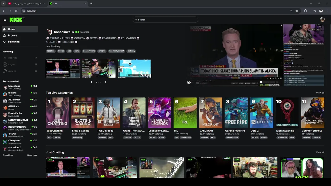Open the user profile avatar menu
Image resolution: width=331 pixels, height=186 pixels.
pyautogui.click(x=322, y=20)
